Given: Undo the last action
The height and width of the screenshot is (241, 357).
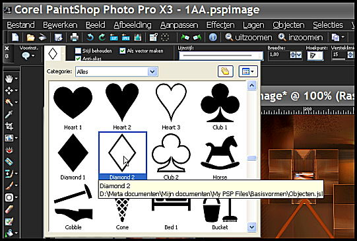Looking at the screenshot, I should click(x=90, y=37).
